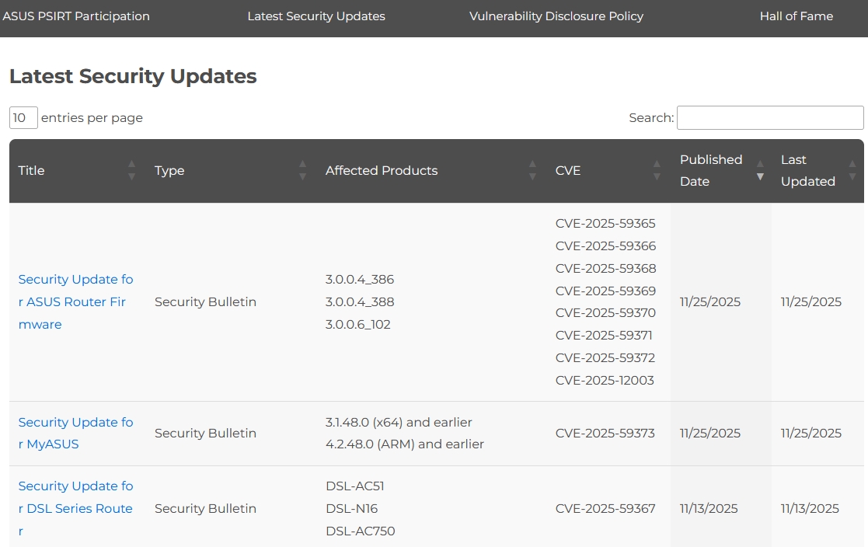
Task: Sort by Last Updated column arrows
Action: 852,171
